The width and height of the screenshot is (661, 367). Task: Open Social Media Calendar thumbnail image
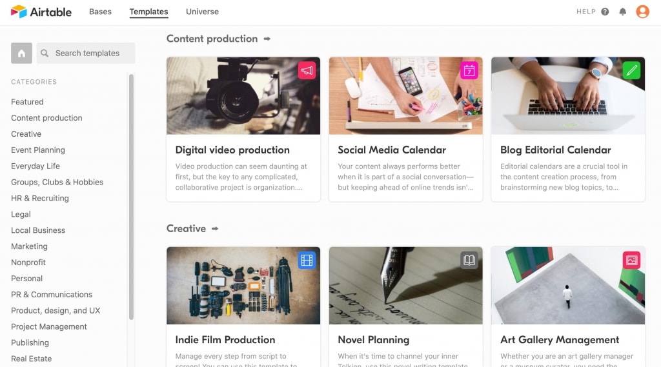pyautogui.click(x=405, y=95)
